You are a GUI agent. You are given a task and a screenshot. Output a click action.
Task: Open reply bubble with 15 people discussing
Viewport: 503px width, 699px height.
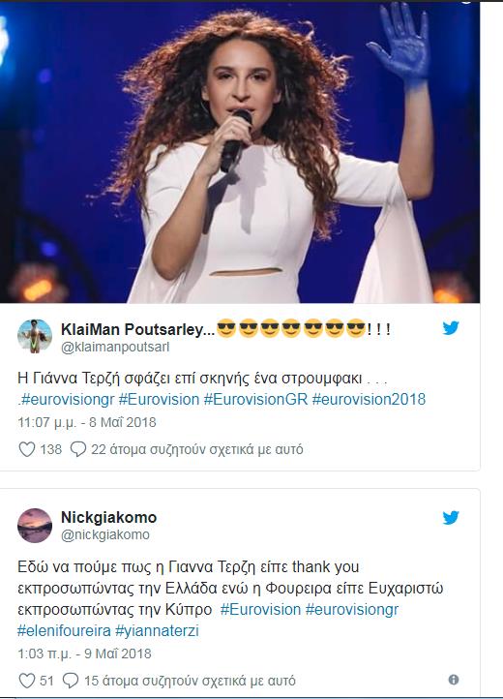[x=71, y=681]
